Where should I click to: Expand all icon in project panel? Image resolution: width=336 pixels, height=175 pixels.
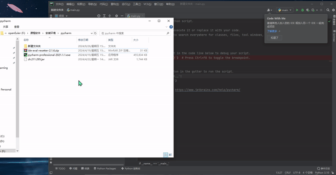click(104, 16)
